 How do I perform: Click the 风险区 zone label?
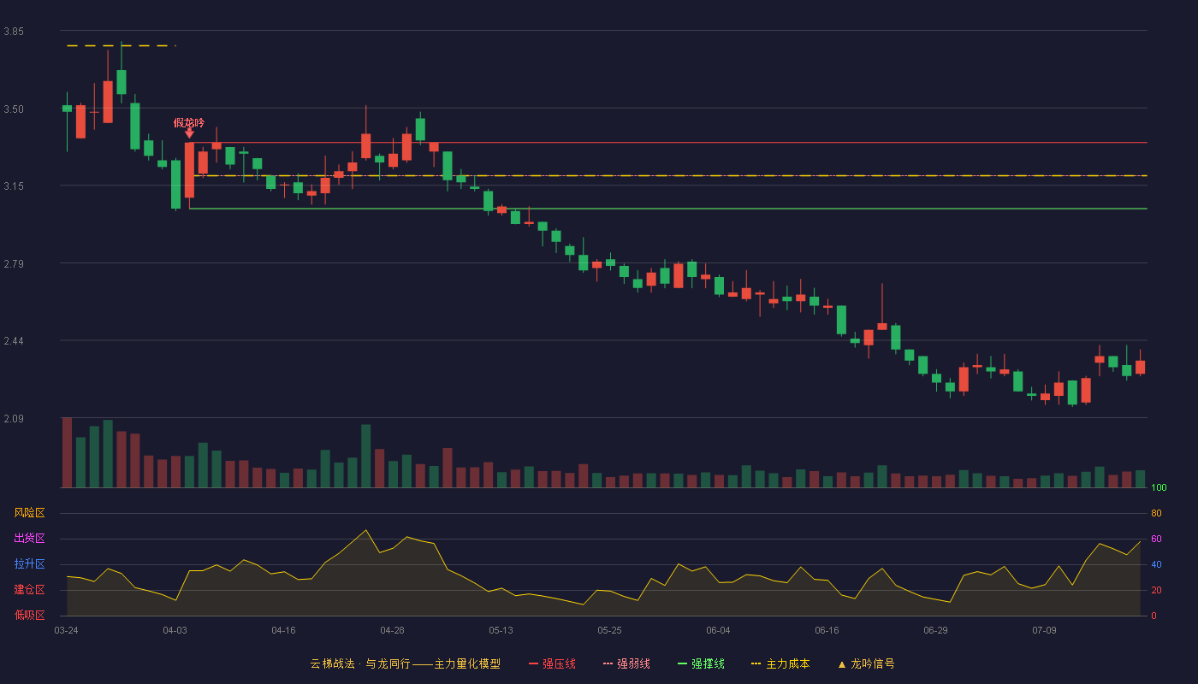pos(29,513)
